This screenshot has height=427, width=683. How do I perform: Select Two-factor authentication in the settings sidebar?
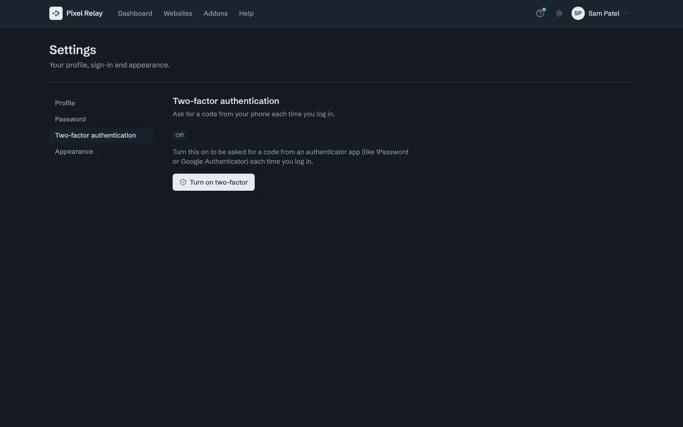point(102,135)
